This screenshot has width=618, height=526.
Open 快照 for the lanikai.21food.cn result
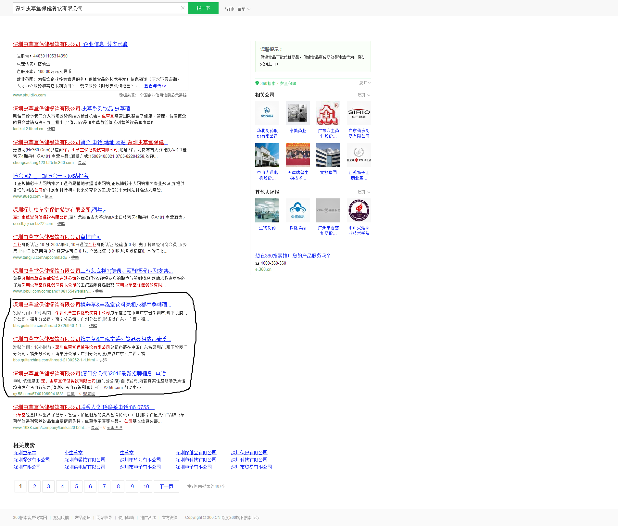pos(51,129)
